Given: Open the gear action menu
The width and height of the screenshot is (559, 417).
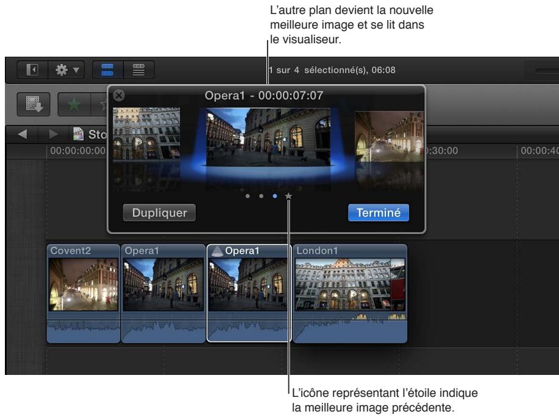Looking at the screenshot, I should pyautogui.click(x=66, y=69).
